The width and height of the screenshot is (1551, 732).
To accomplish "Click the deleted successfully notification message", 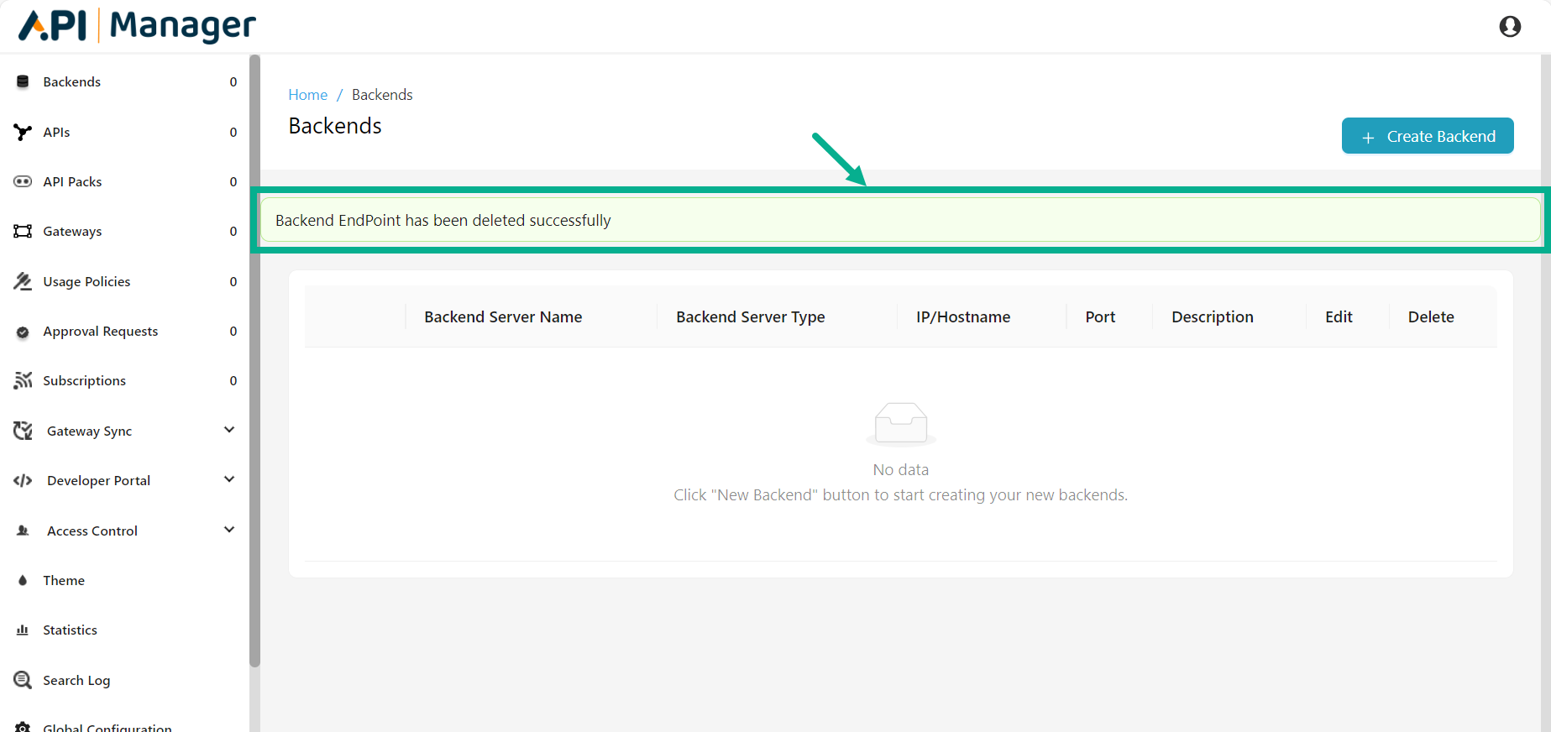I will [x=900, y=220].
